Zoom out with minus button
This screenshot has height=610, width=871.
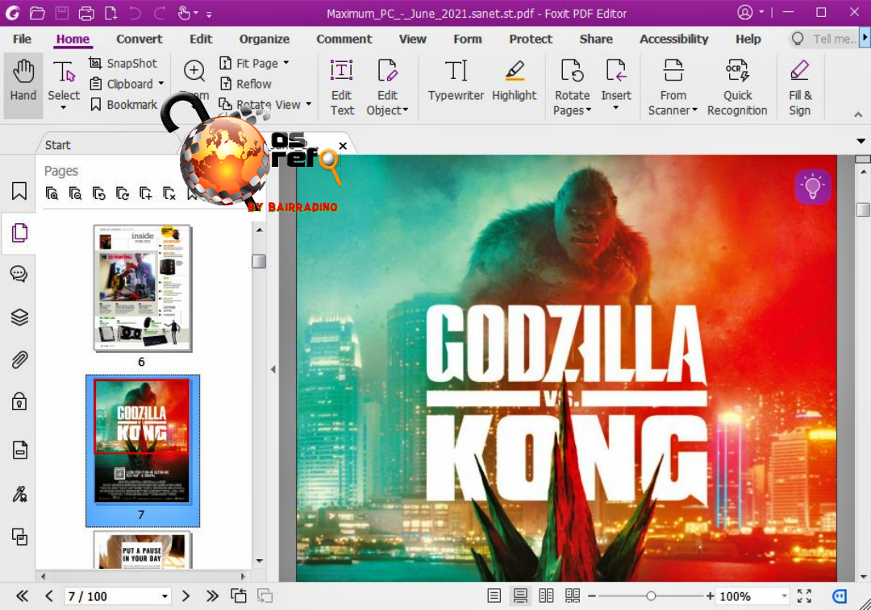pyautogui.click(x=592, y=596)
